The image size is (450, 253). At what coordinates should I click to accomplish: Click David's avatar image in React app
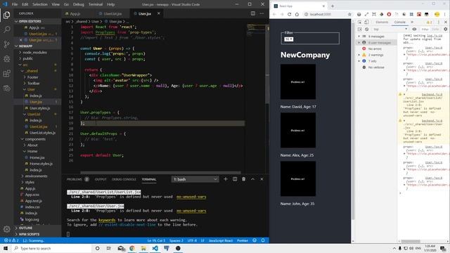[x=298, y=82]
